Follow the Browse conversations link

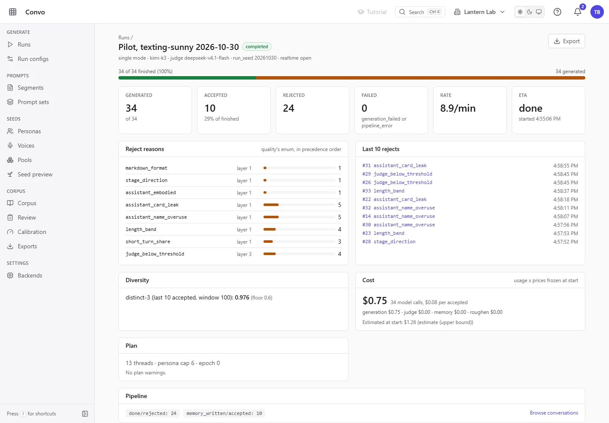click(x=554, y=413)
